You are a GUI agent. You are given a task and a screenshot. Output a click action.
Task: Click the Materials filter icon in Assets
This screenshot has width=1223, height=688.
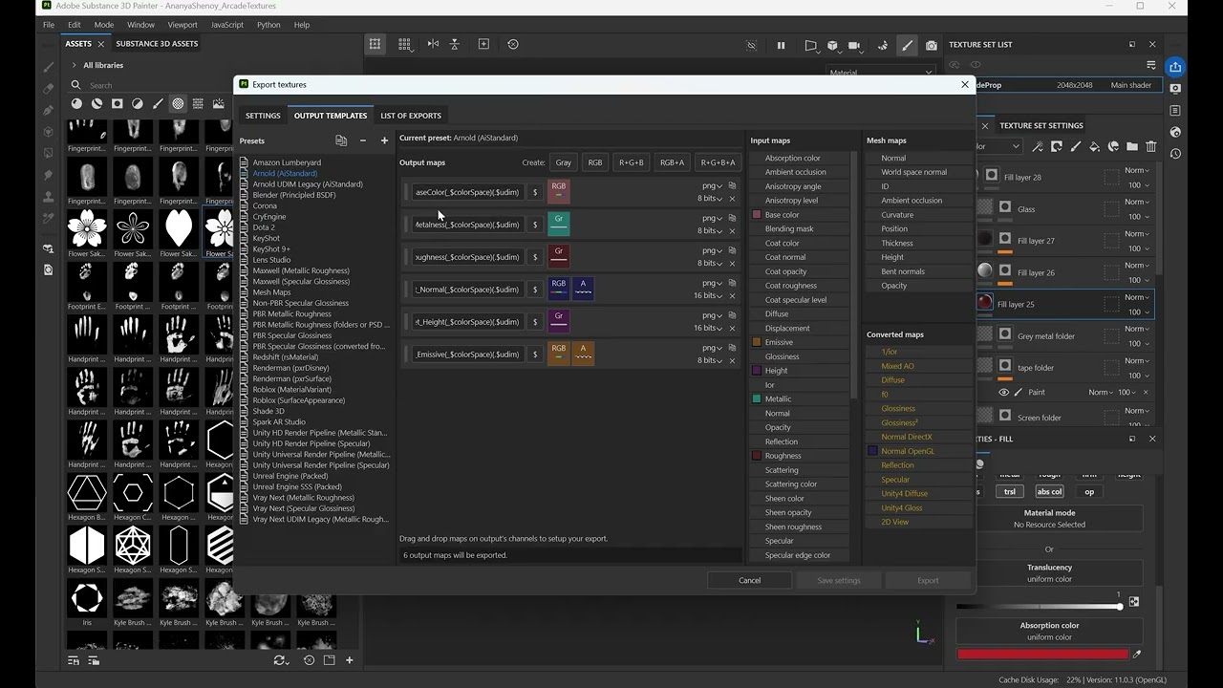[x=76, y=104]
